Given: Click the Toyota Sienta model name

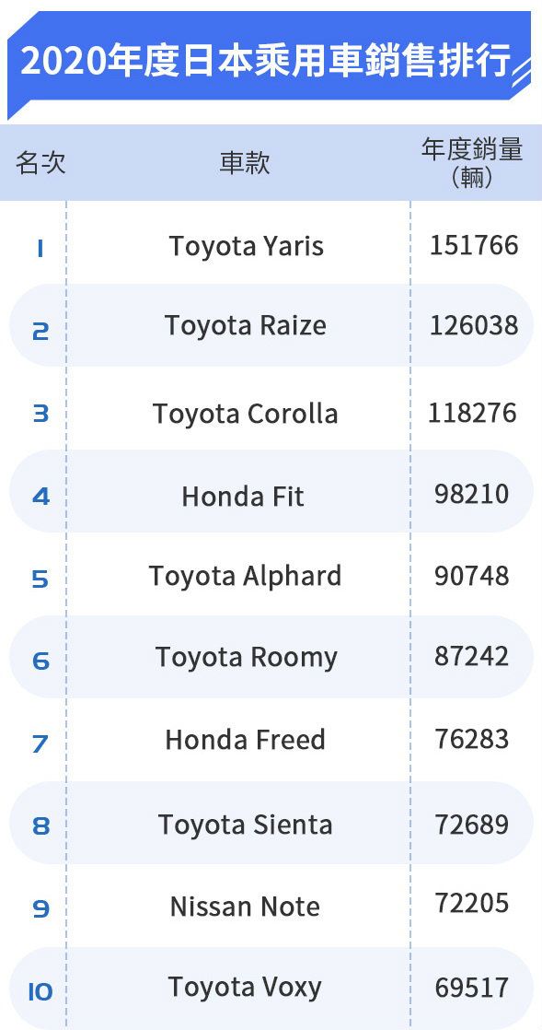Looking at the screenshot, I should [246, 825].
